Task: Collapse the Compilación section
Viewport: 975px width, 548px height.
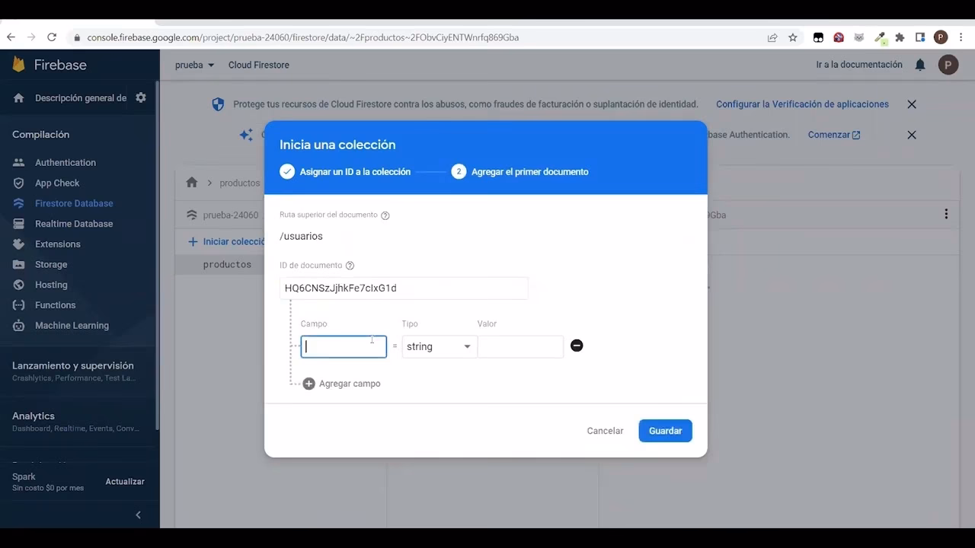Action: coord(40,135)
